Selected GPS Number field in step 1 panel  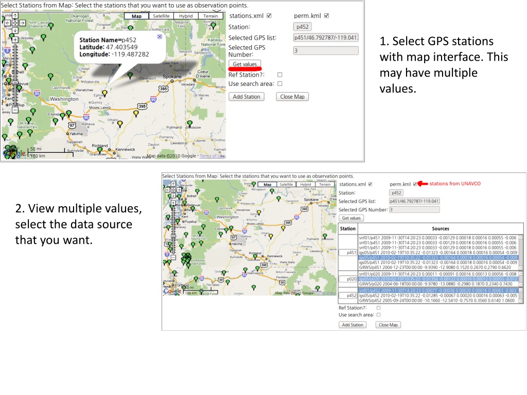(x=326, y=51)
